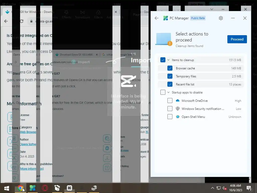Open the Opera Software author link

(x=28, y=144)
